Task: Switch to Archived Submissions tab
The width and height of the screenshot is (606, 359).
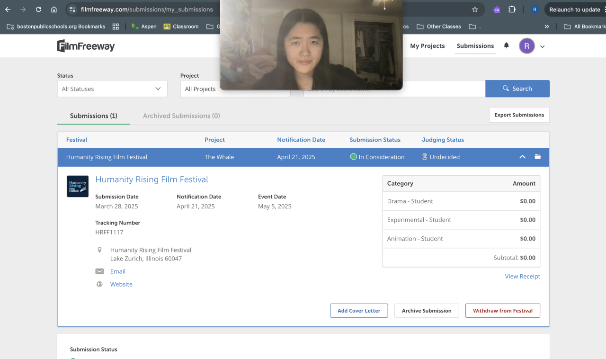Action: tap(181, 116)
